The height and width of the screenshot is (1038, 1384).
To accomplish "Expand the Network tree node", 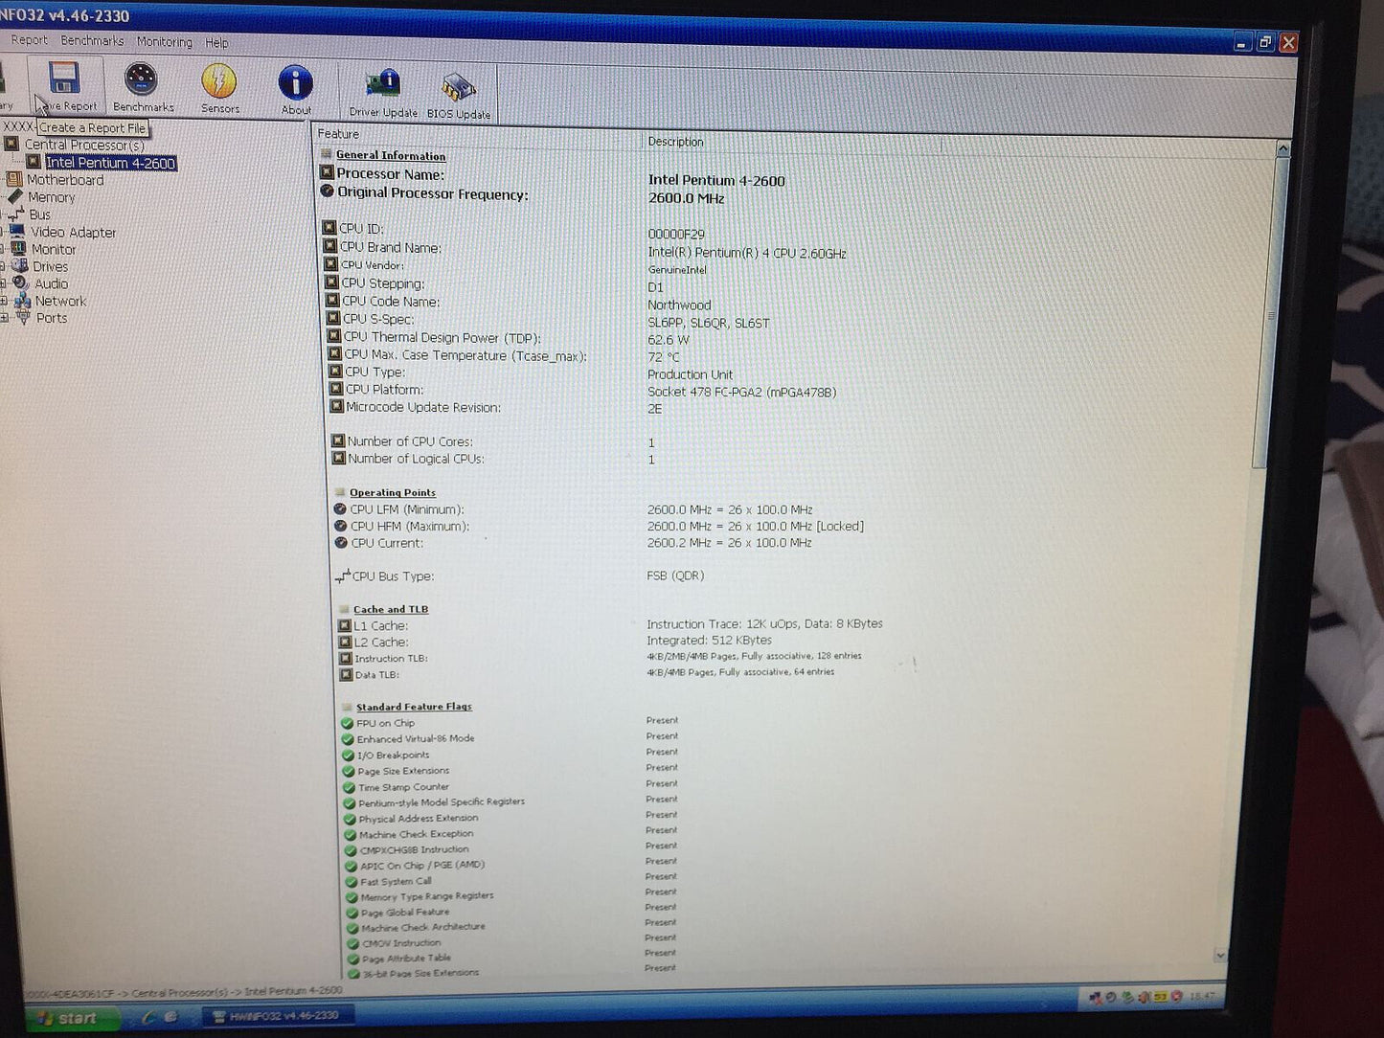I will [4, 301].
